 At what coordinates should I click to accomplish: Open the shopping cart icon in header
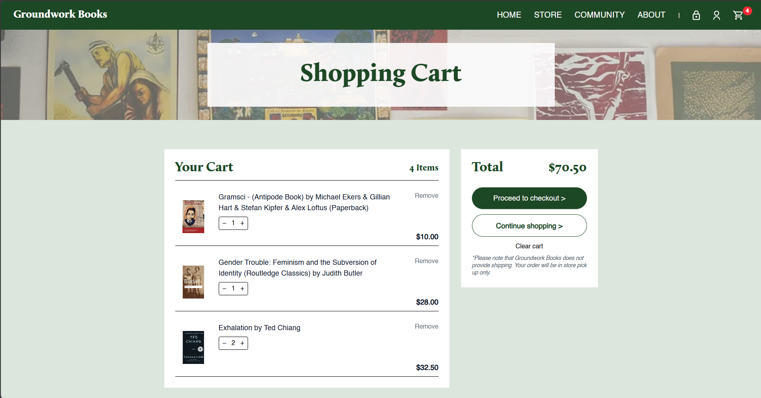[x=738, y=15]
